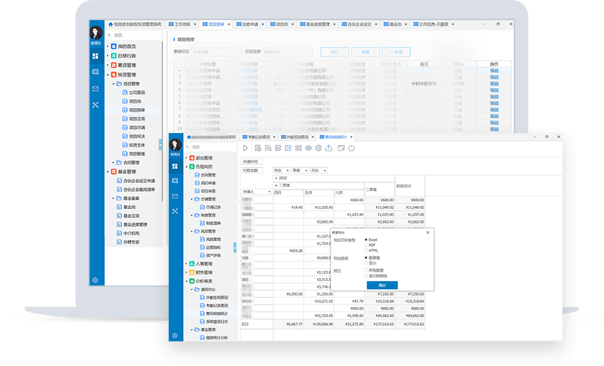This screenshot has width=604, height=366.
Task: Click the window schedule icon in toolbar
Action: [341, 148]
